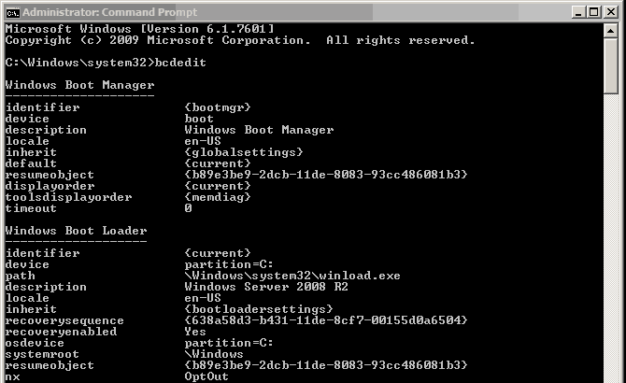Click the {globalsettings} inherit value

click(x=244, y=152)
